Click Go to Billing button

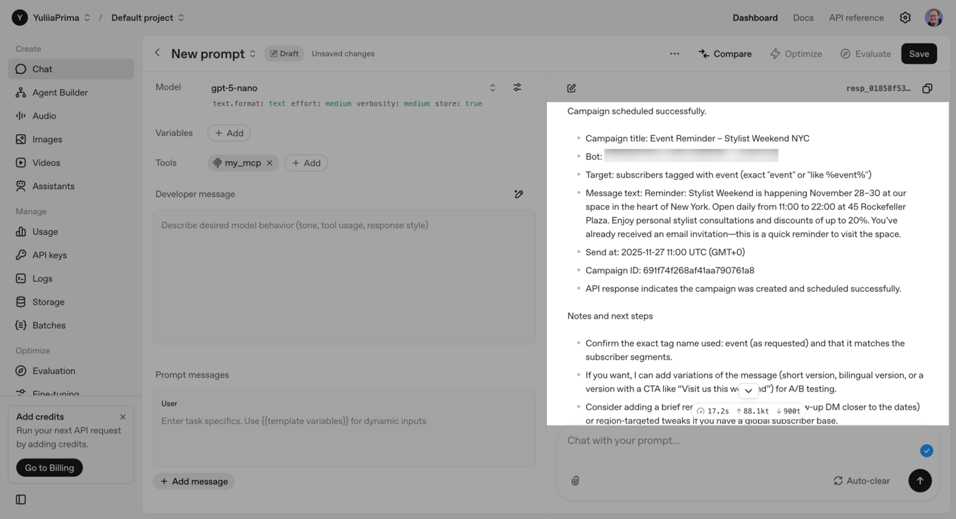(x=49, y=468)
